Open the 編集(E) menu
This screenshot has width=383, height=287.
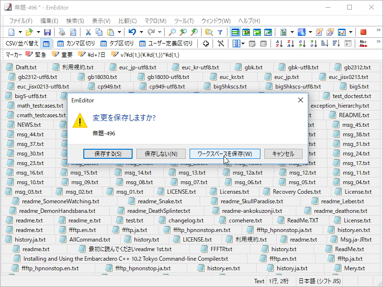click(x=49, y=21)
